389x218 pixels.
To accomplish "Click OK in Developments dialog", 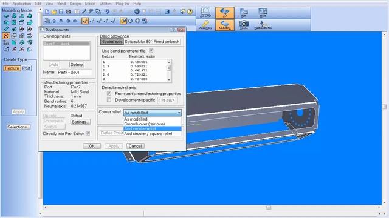I will point(92,146).
